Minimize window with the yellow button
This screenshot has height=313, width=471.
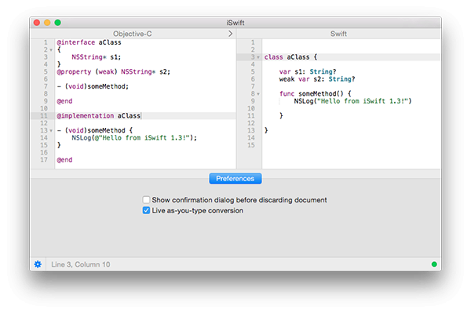tap(47, 23)
